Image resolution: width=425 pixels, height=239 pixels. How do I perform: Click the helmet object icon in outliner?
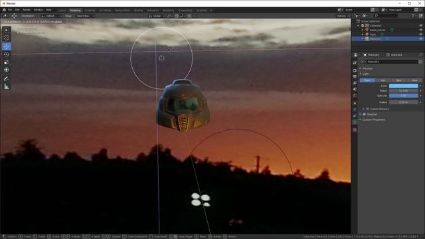click(x=367, y=30)
